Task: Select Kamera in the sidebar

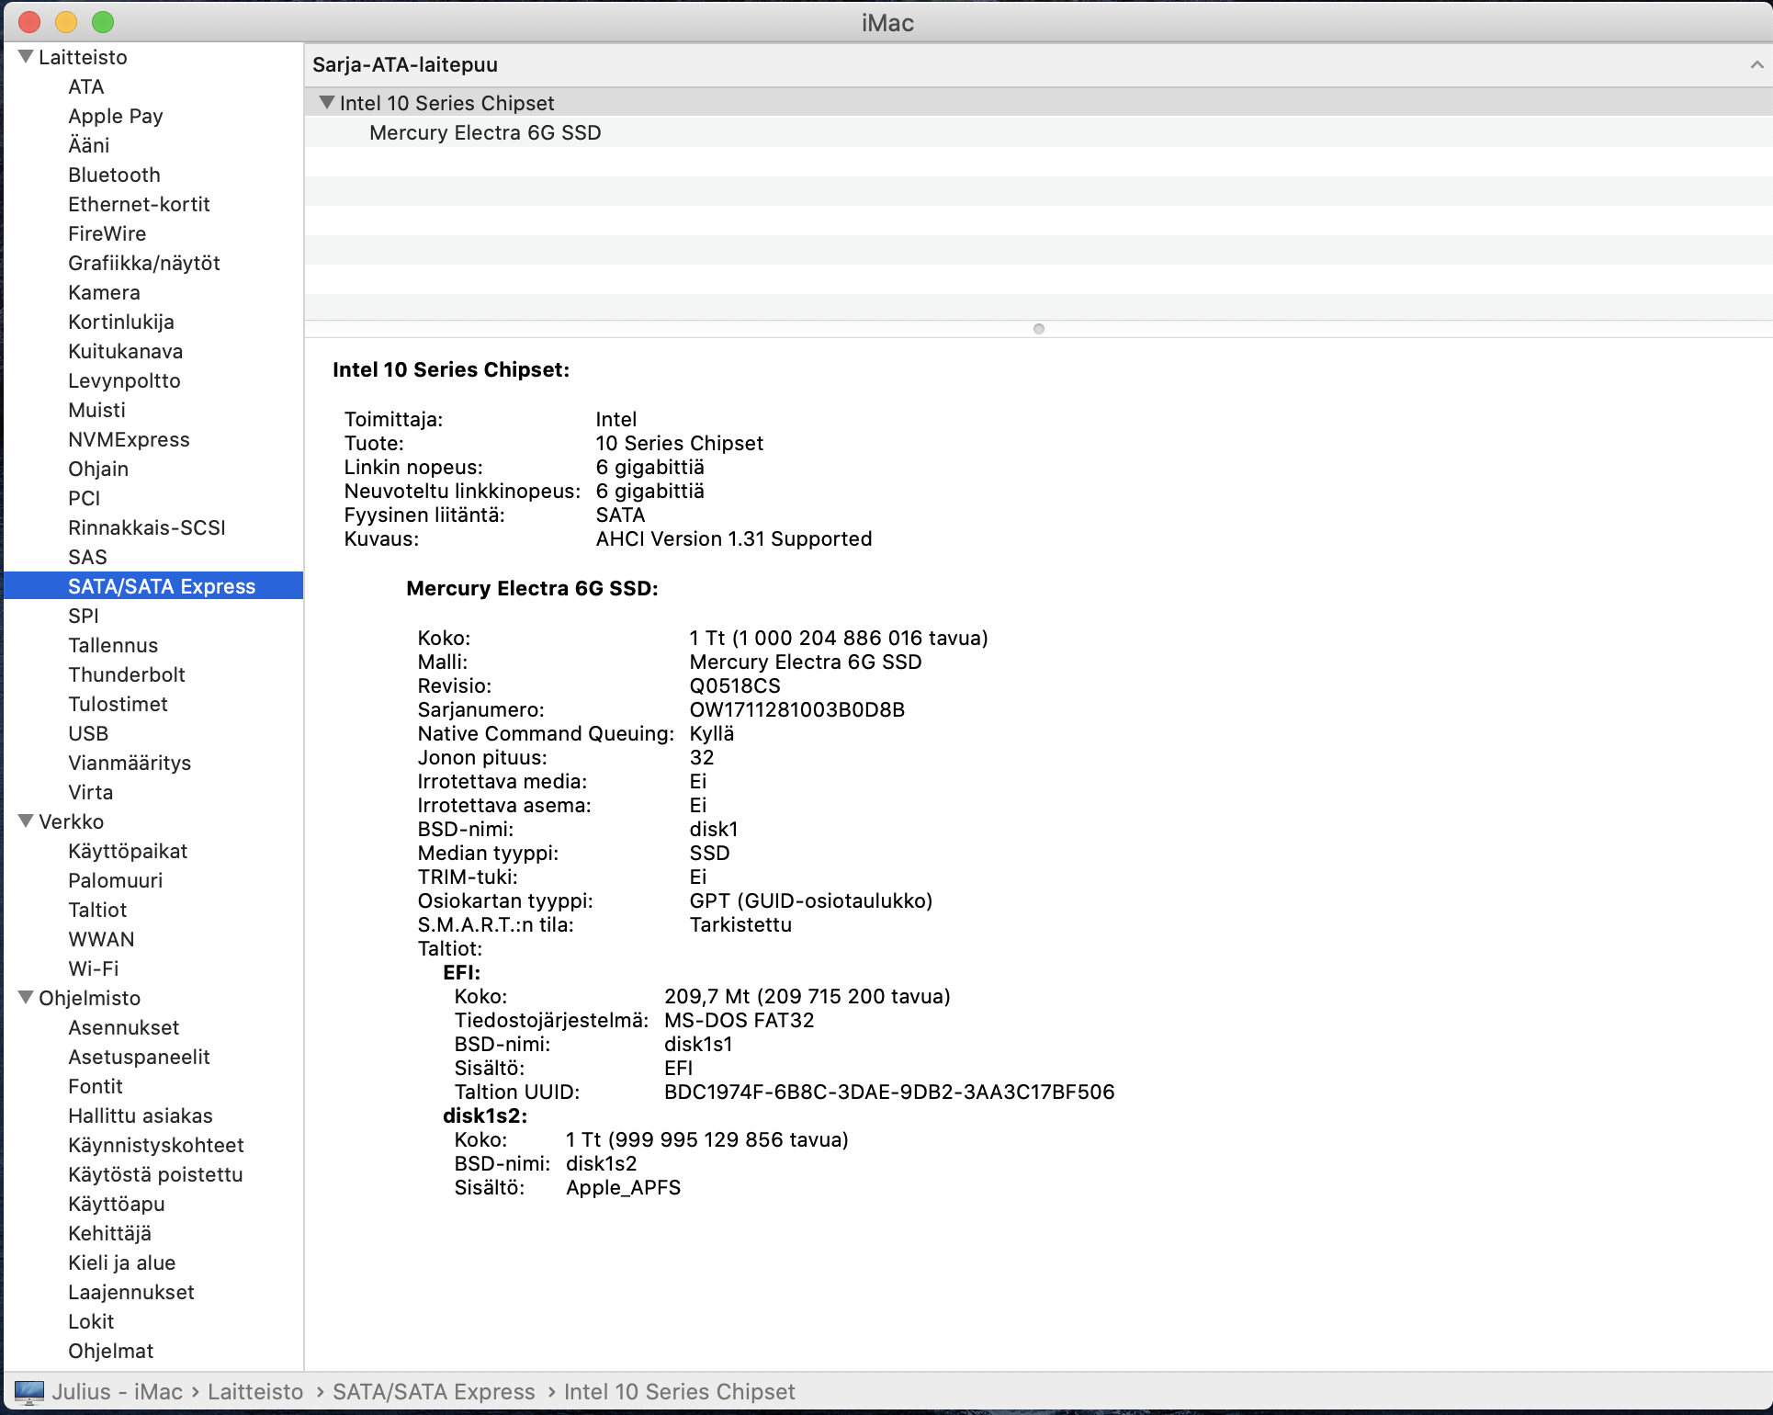Action: (104, 292)
